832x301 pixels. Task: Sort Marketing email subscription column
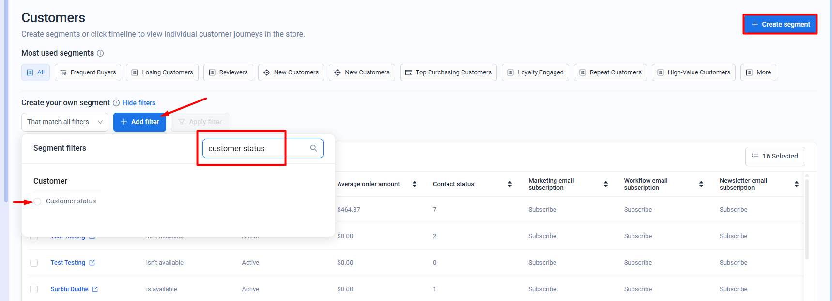click(605, 184)
